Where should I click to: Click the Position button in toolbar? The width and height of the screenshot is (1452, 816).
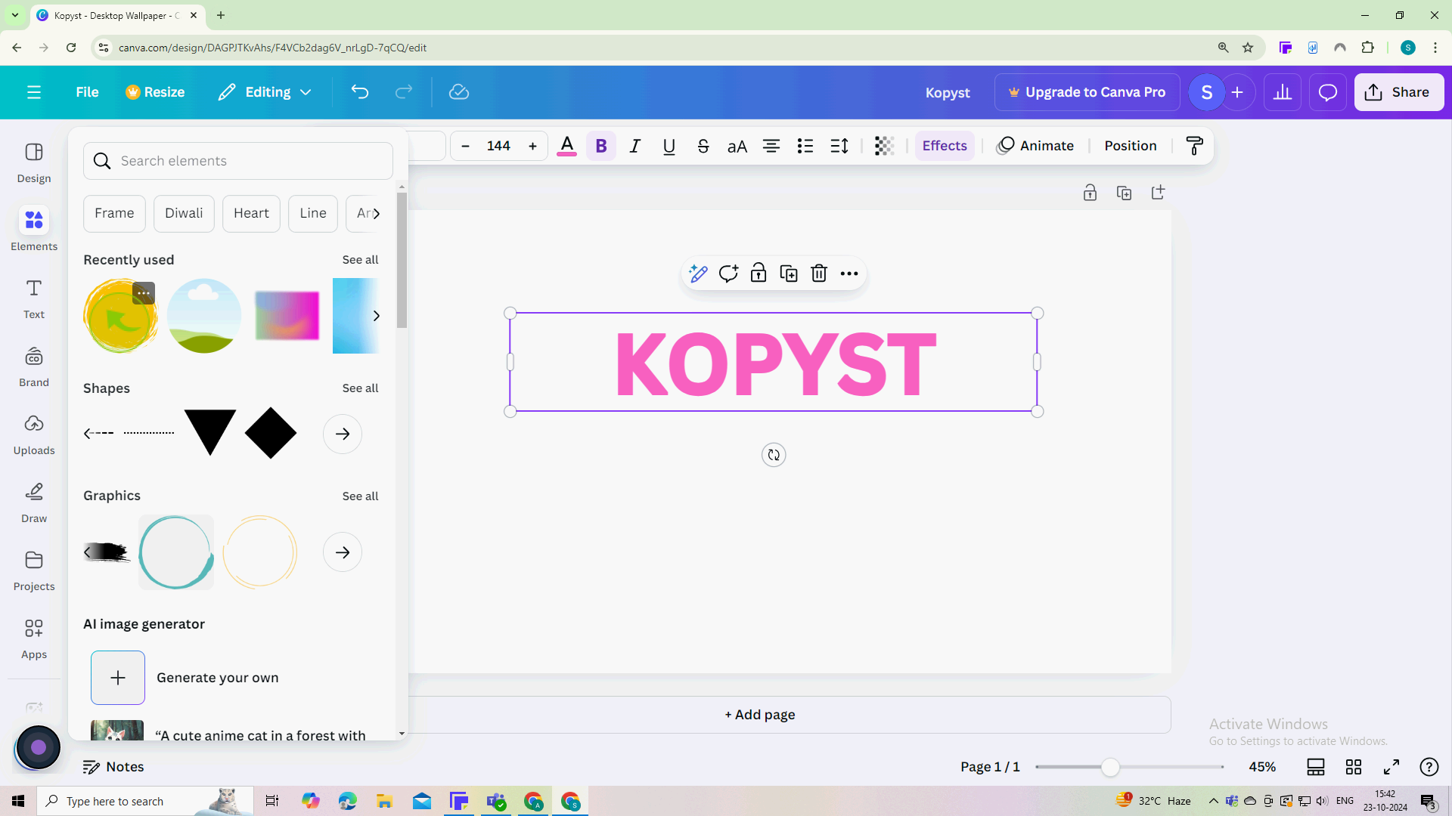pos(1129,146)
